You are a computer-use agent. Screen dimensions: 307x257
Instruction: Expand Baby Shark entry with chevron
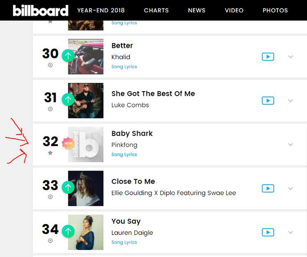point(290,145)
